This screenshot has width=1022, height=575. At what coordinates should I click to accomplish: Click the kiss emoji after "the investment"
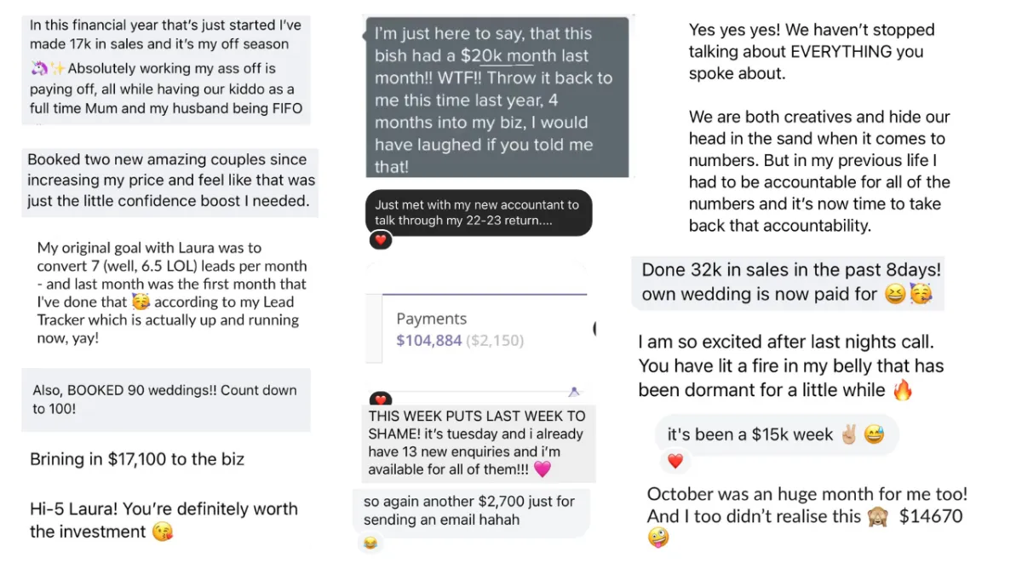[162, 532]
